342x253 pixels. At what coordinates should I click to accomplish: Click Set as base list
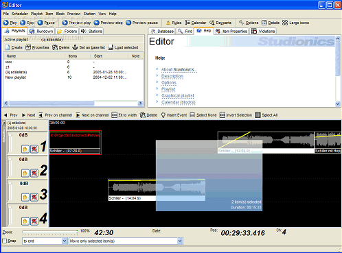(x=89, y=47)
